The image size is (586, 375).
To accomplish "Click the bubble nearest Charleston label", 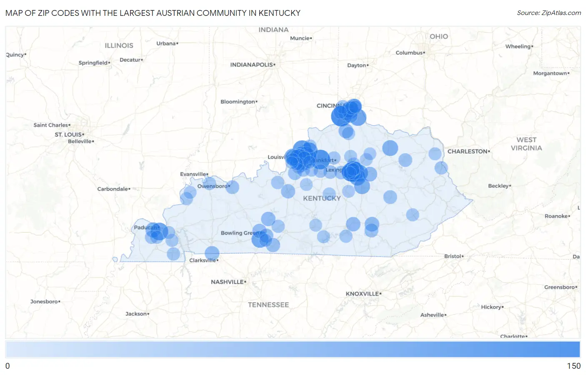I will pyautogui.click(x=435, y=154).
